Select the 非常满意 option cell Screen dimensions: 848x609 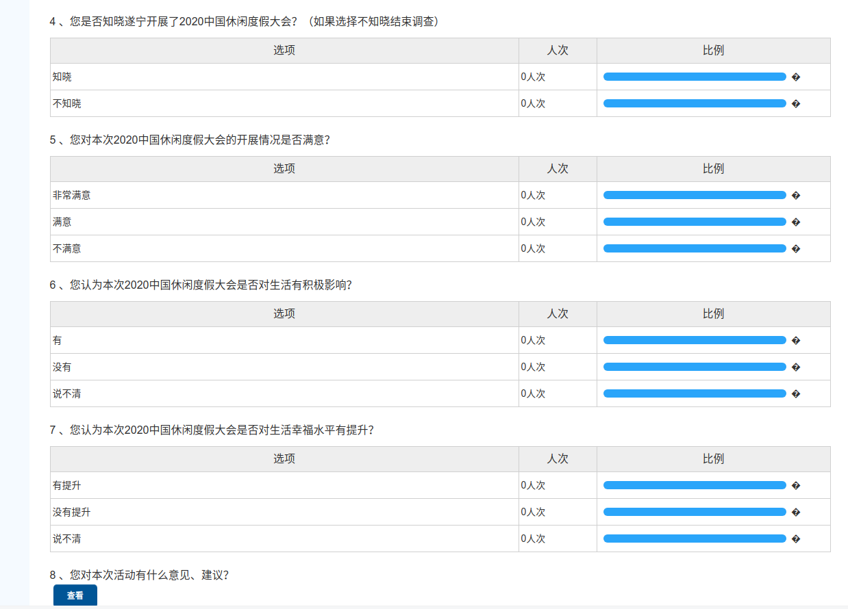pyautogui.click(x=72, y=195)
